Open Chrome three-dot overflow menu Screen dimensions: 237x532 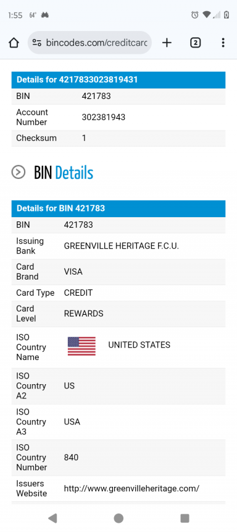[x=223, y=43]
